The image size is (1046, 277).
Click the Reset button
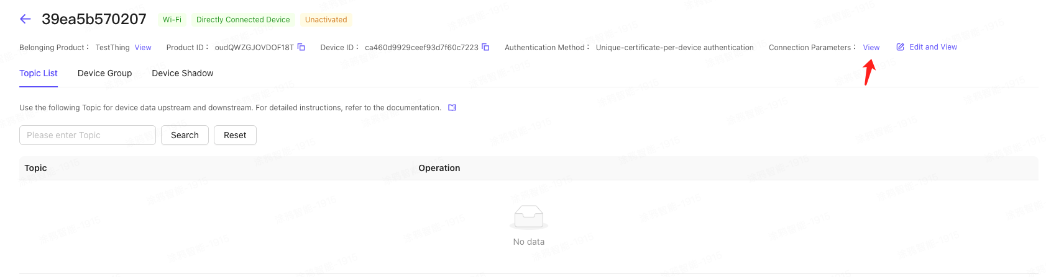(x=235, y=135)
